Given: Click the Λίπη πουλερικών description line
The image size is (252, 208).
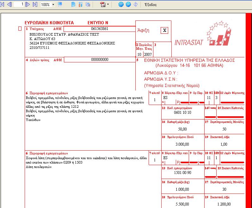Looking at the screenshot, I should tap(39, 167).
